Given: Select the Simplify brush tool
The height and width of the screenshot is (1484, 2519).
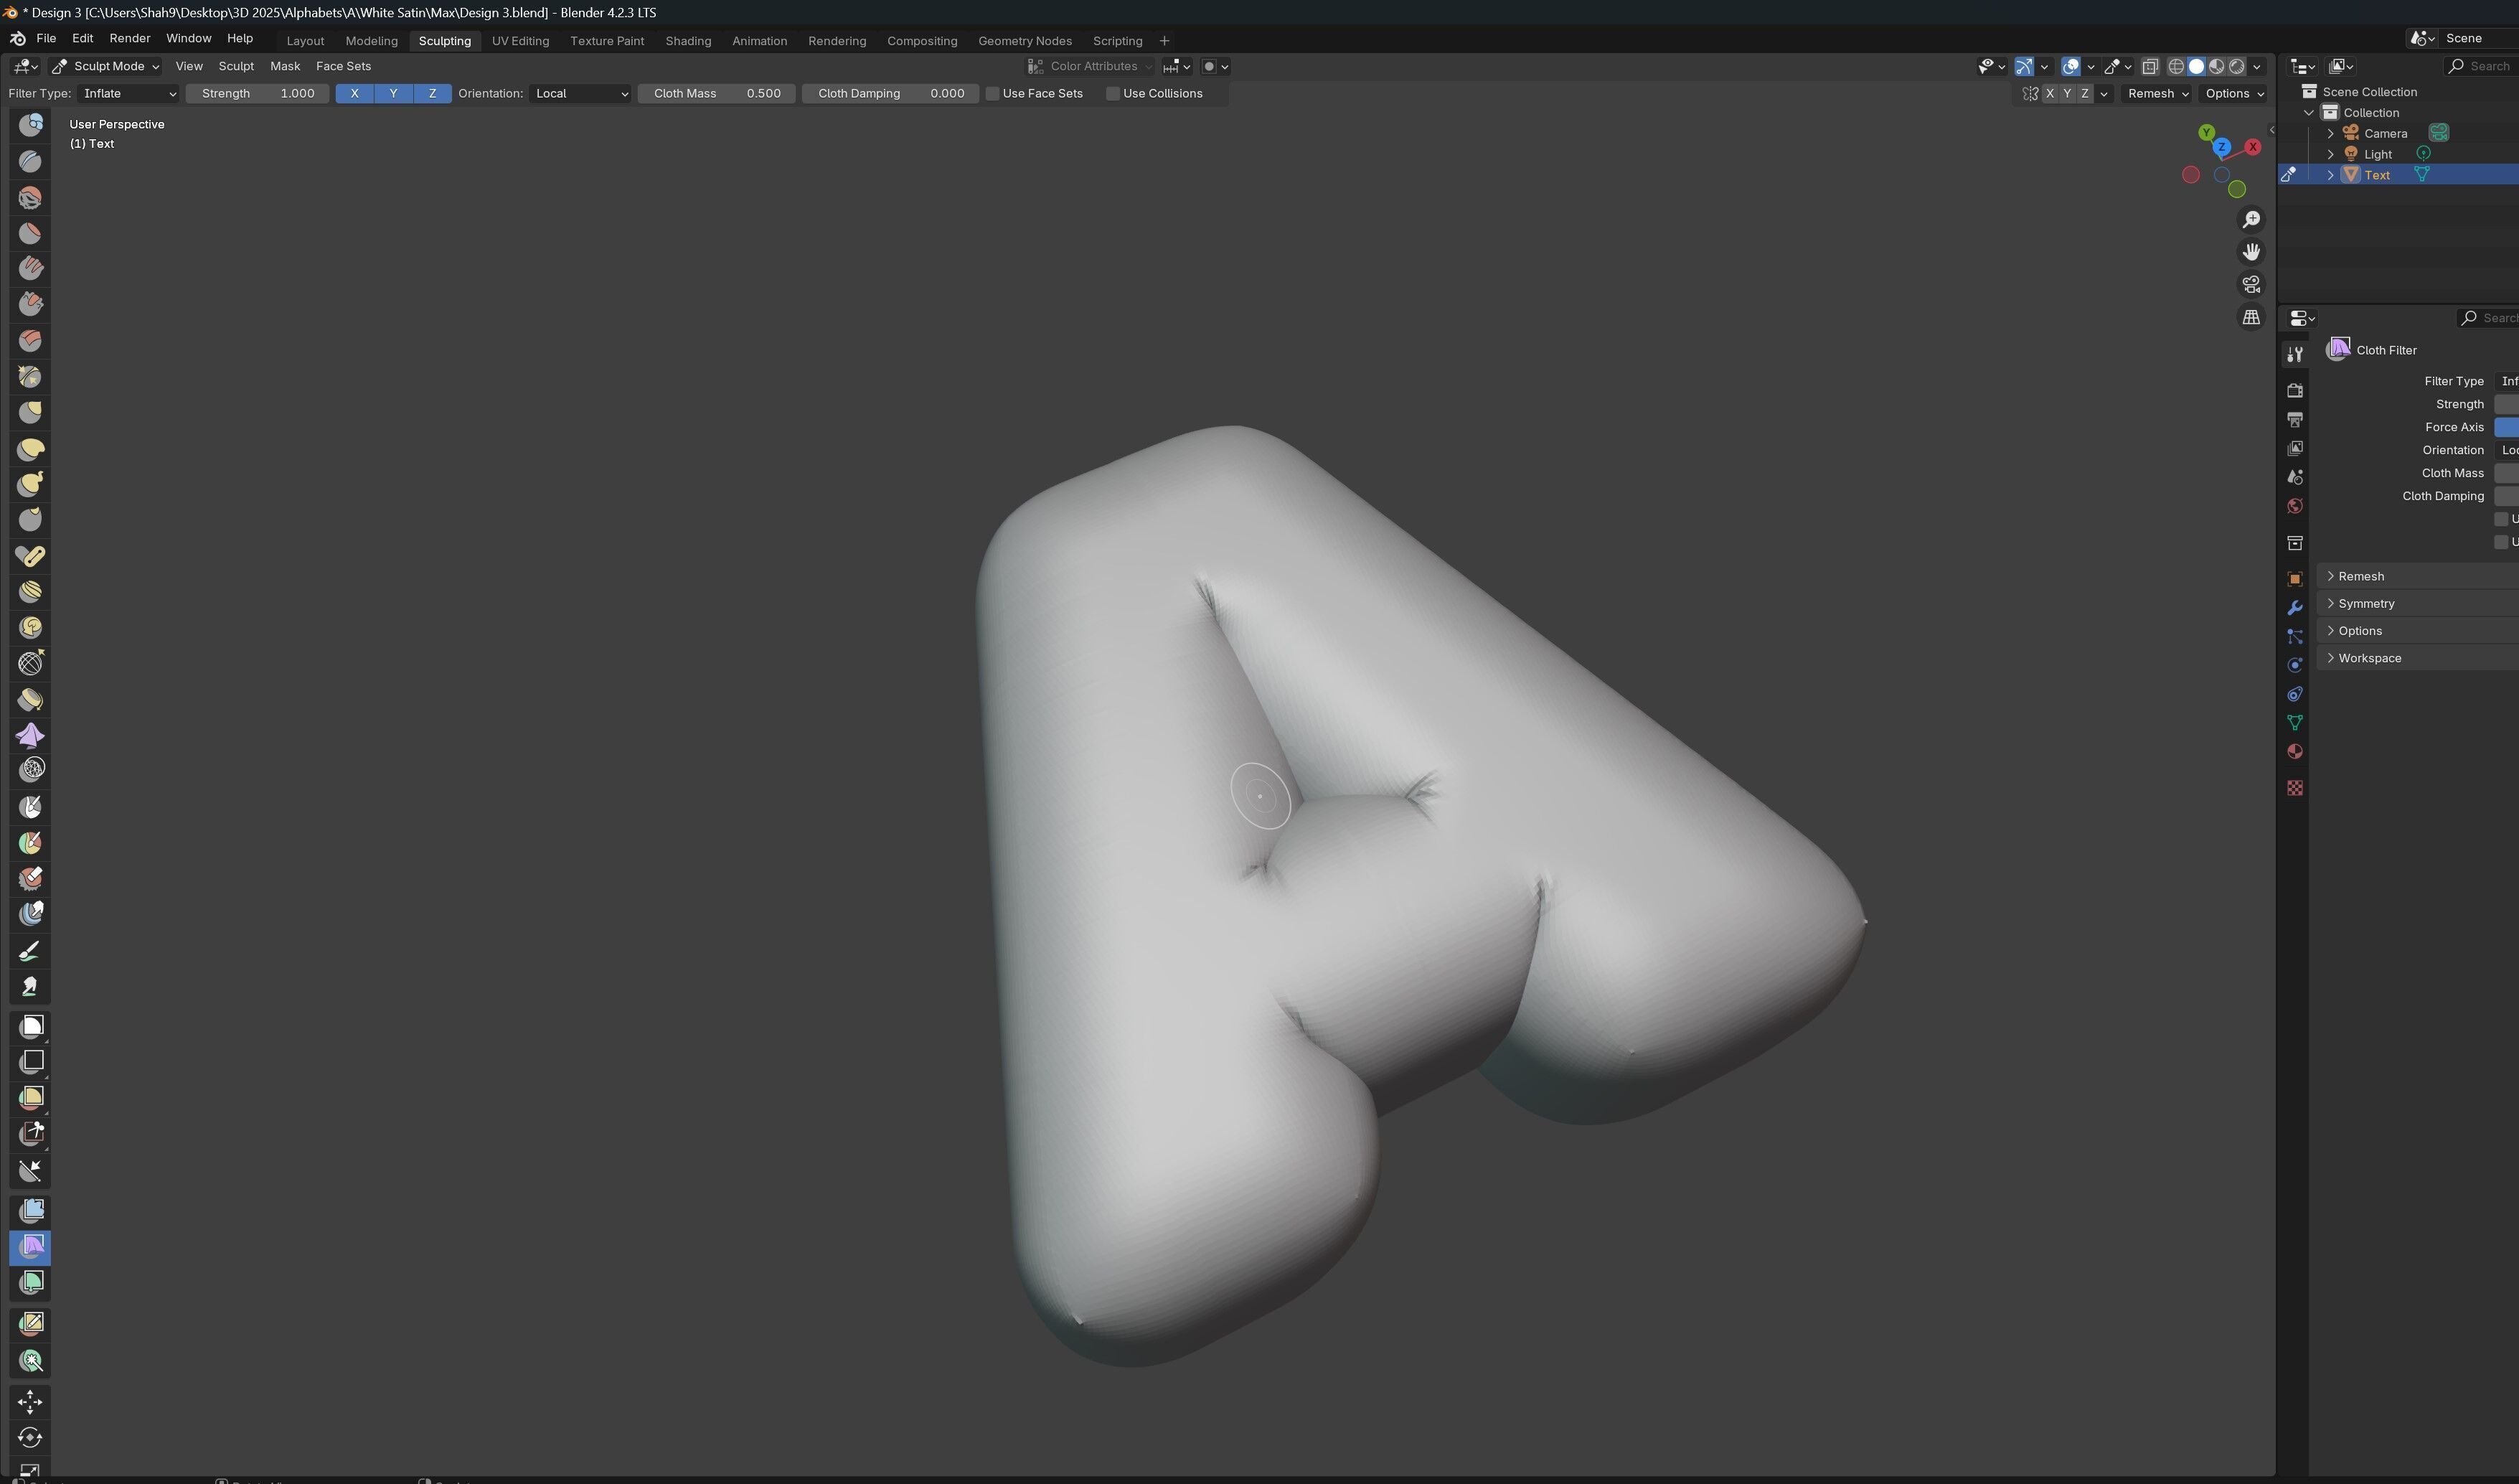Looking at the screenshot, I should (x=30, y=770).
